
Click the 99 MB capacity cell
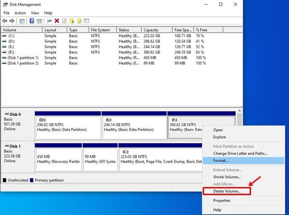pos(149,63)
